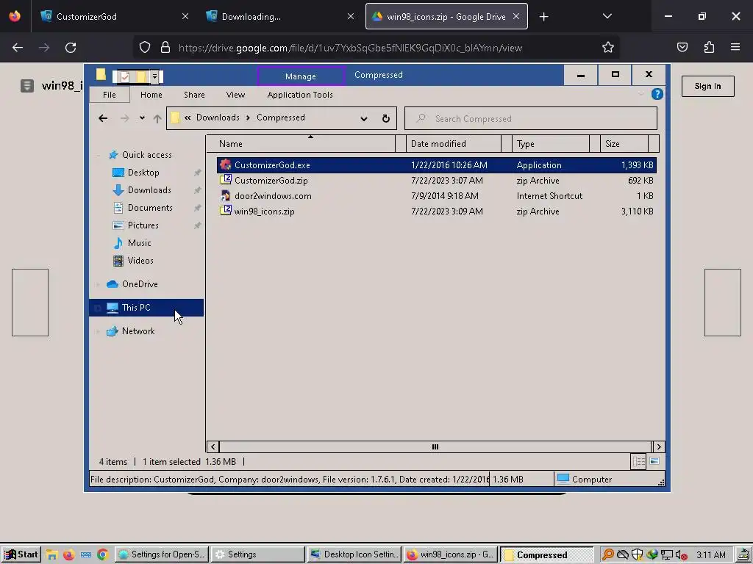This screenshot has width=753, height=564.
Task: Open Documents in navigation pane
Action: point(150,208)
